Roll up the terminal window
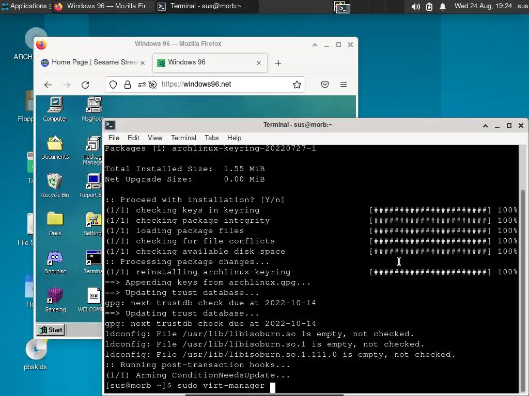 coord(485,126)
